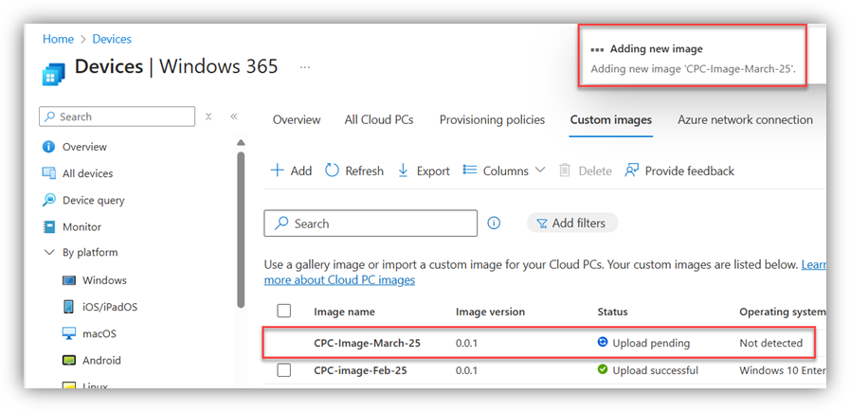Click the Export download arrow icon
Image resolution: width=850 pixels, height=412 pixels.
tap(403, 170)
